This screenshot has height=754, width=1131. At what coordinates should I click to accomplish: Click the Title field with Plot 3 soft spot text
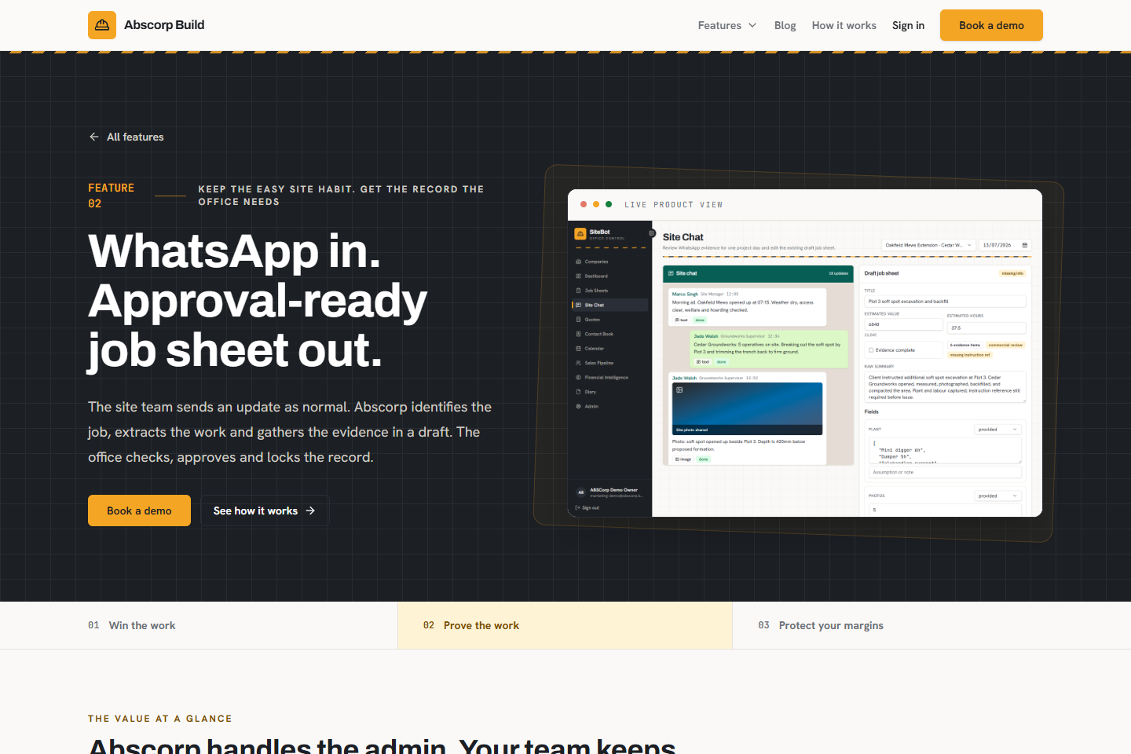click(x=946, y=302)
